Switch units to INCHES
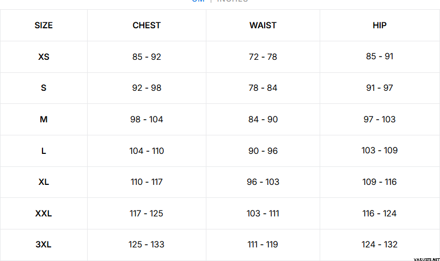 [233, 2]
